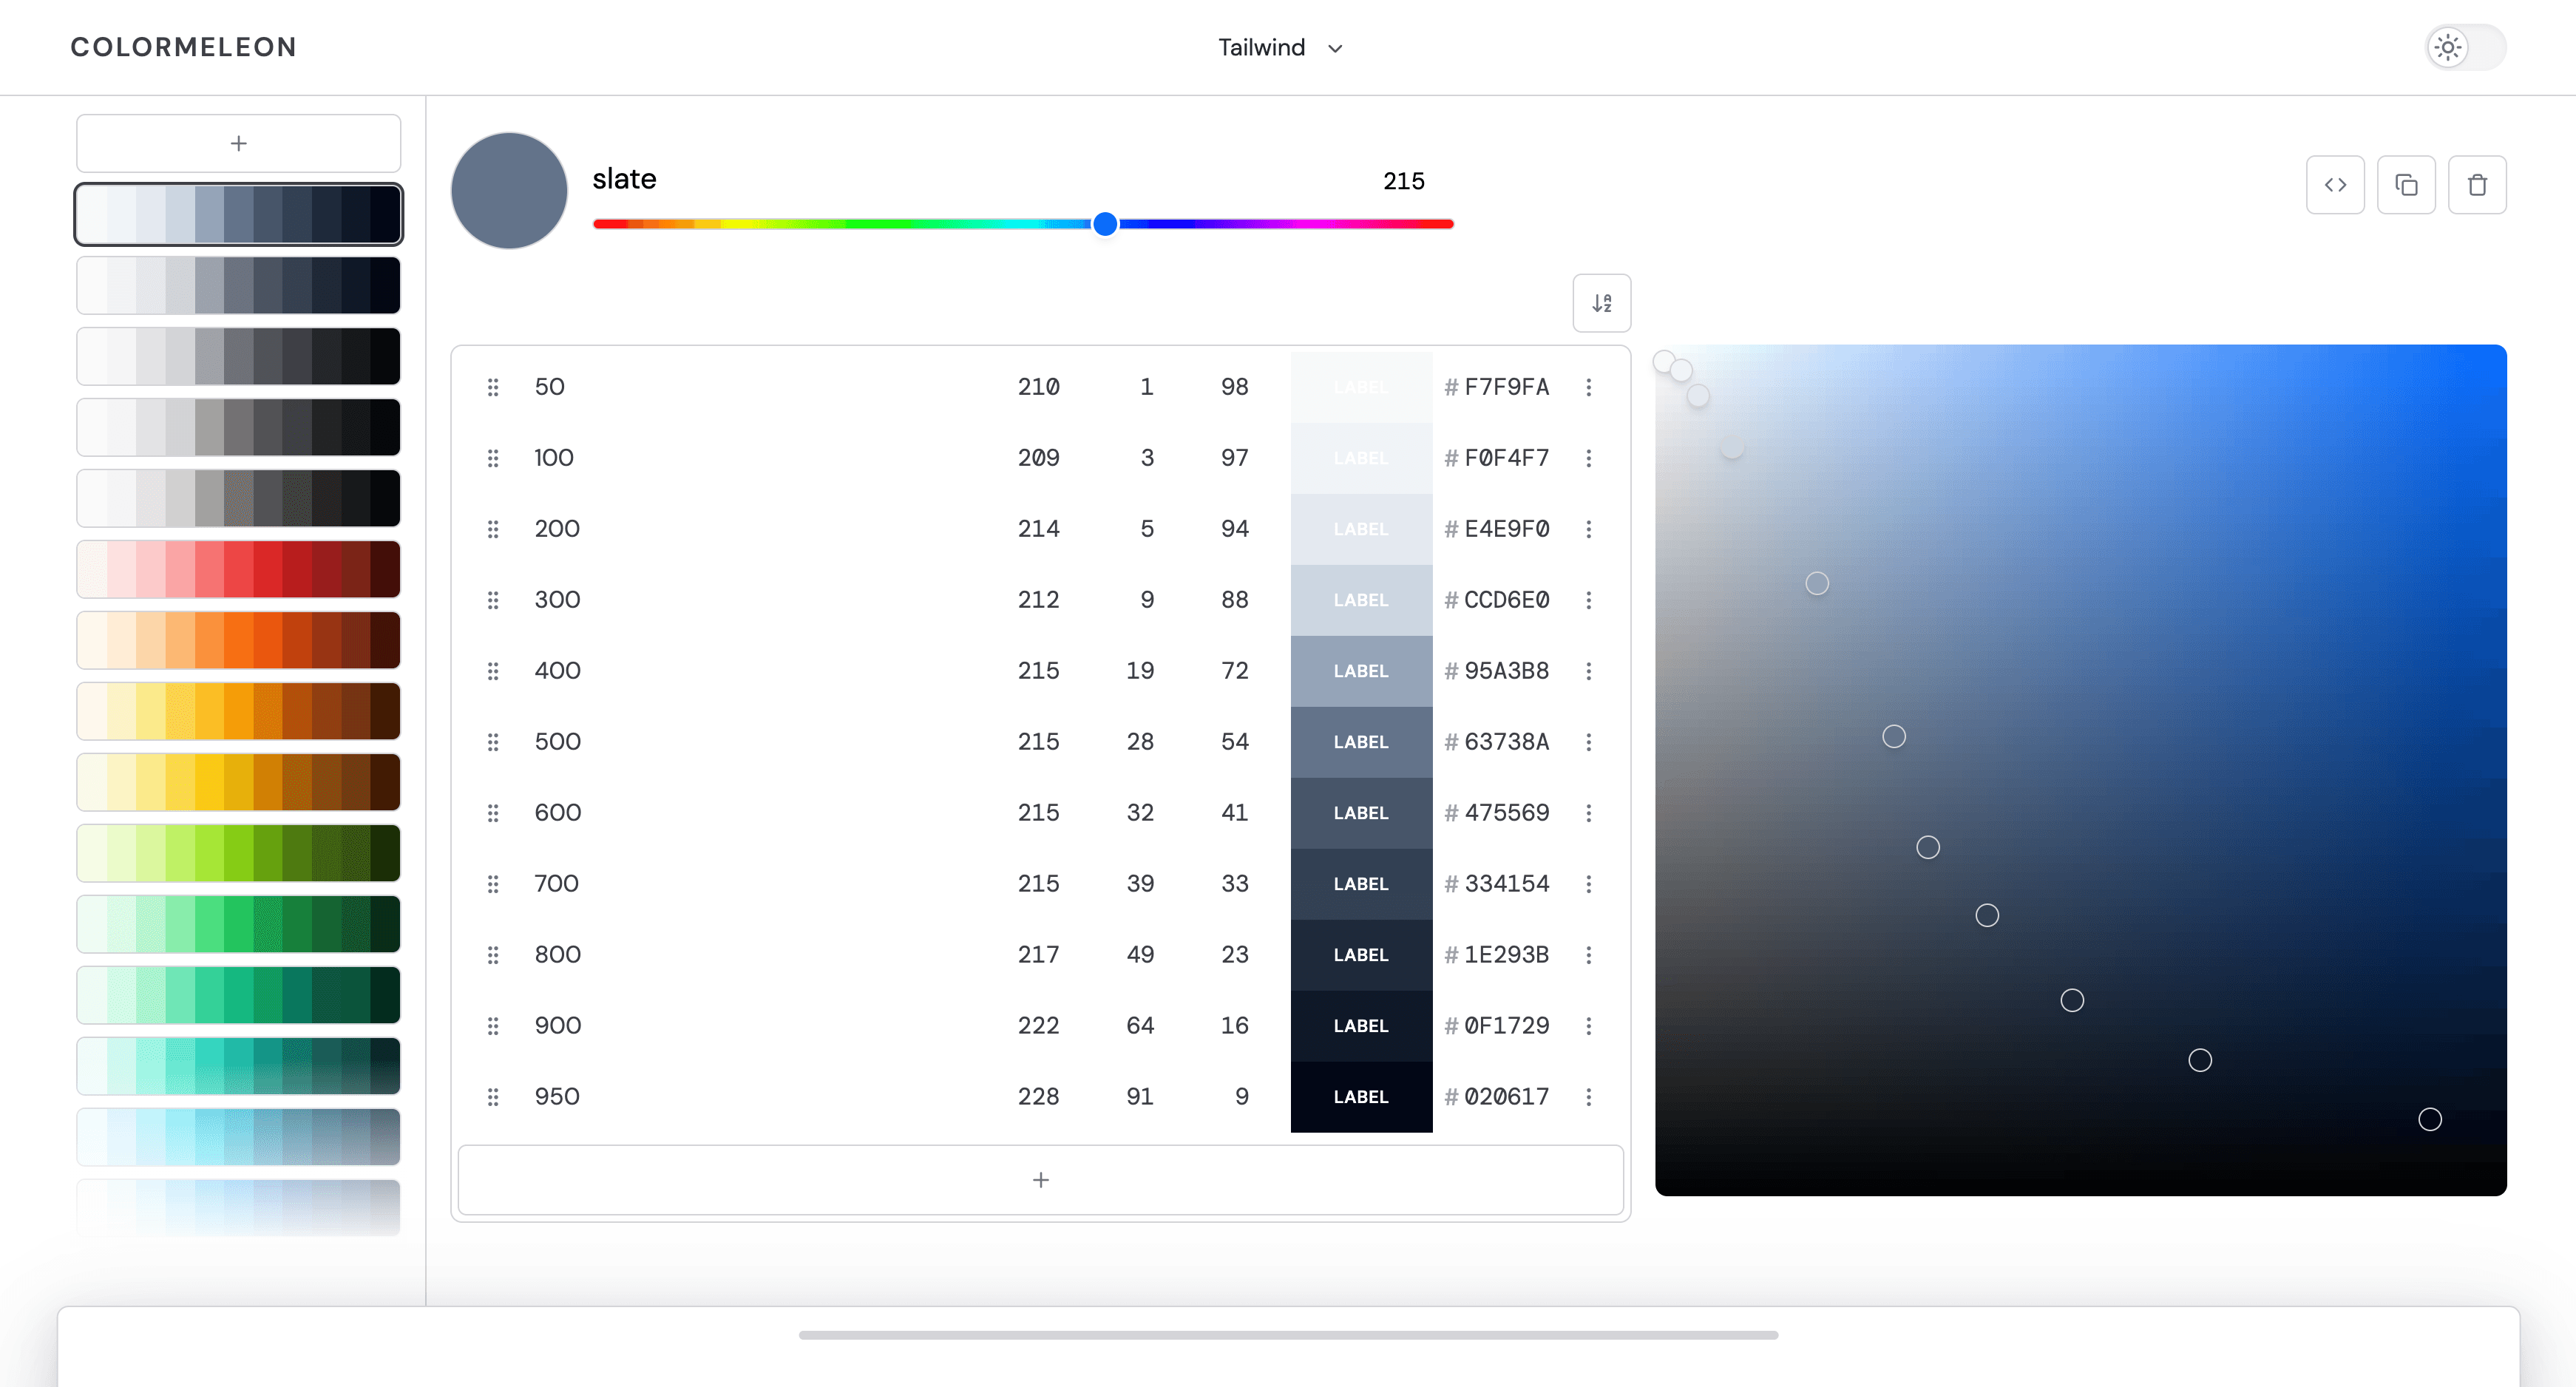Edit hue value 228 in row 950
Image resolution: width=2576 pixels, height=1387 pixels.
tap(1038, 1097)
